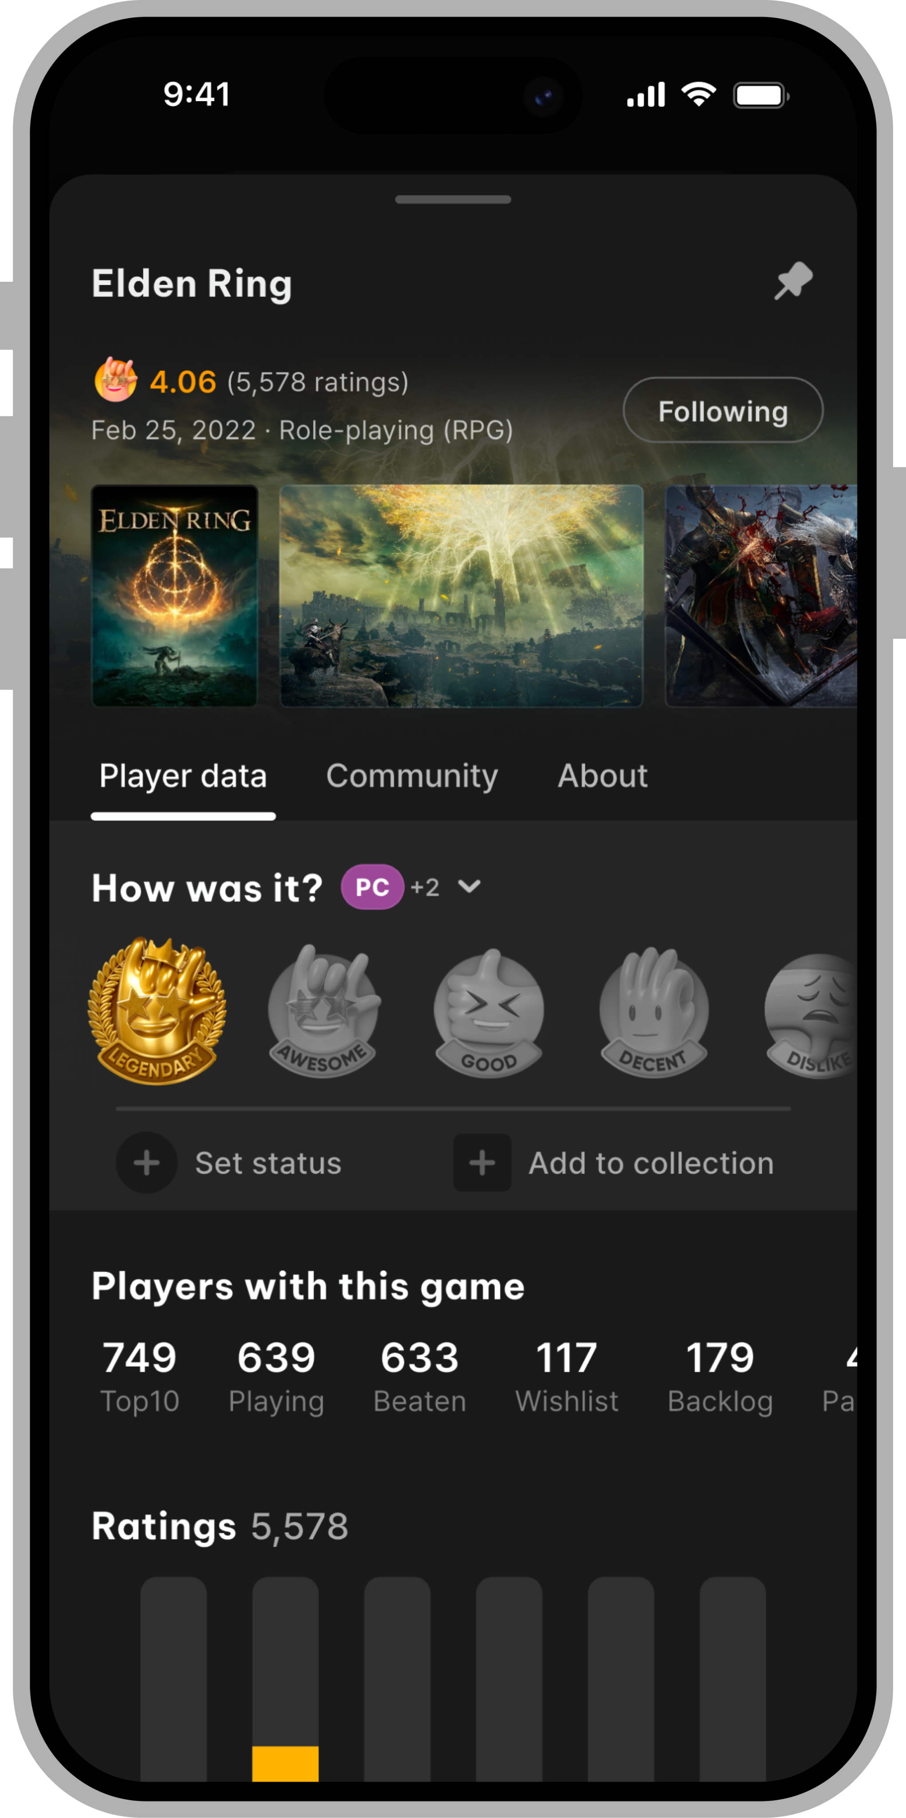Open the 117 Wishlist players list
The height and width of the screenshot is (1818, 906).
coord(566,1375)
